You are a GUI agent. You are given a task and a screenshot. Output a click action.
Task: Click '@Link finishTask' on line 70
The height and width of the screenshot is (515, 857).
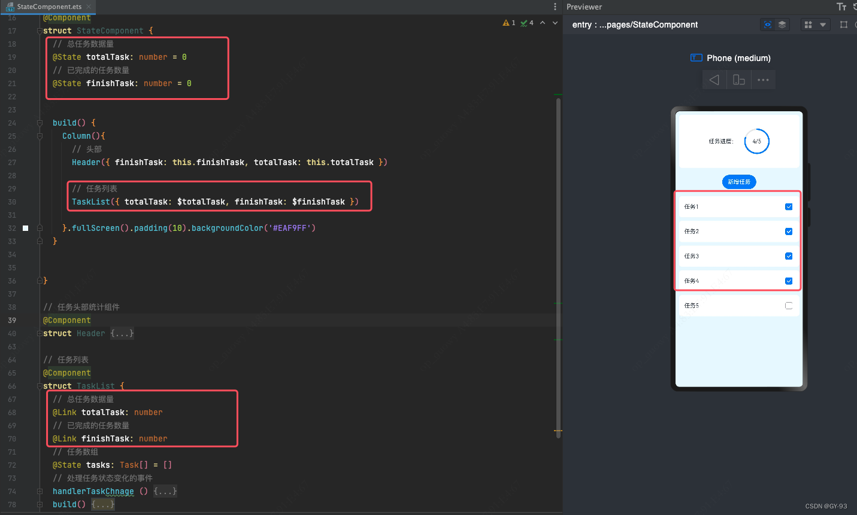point(91,438)
